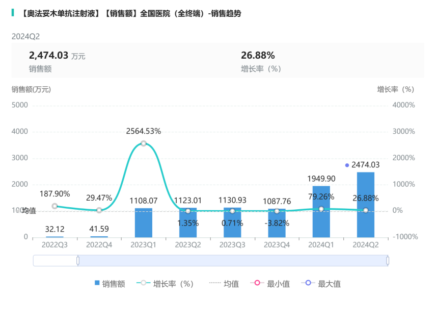
Task: Click the 2022Q4 axis label
Action: point(99,244)
